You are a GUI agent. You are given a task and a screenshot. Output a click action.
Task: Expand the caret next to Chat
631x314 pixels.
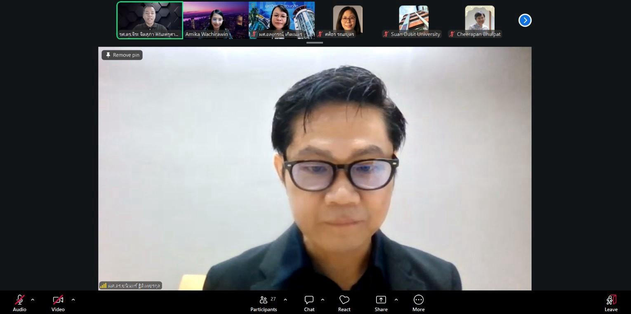(323, 300)
